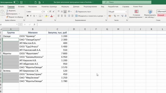Open Буфер обмена dialog launcher
This screenshot has height=93, width=166.
click(x=24, y=20)
